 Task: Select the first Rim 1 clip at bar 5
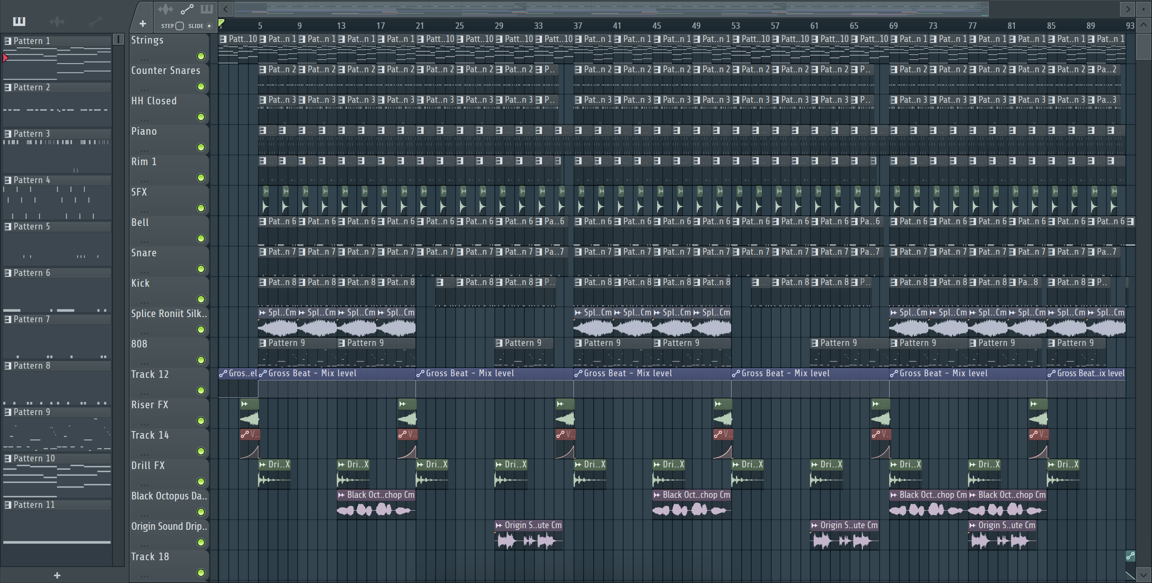click(x=268, y=170)
